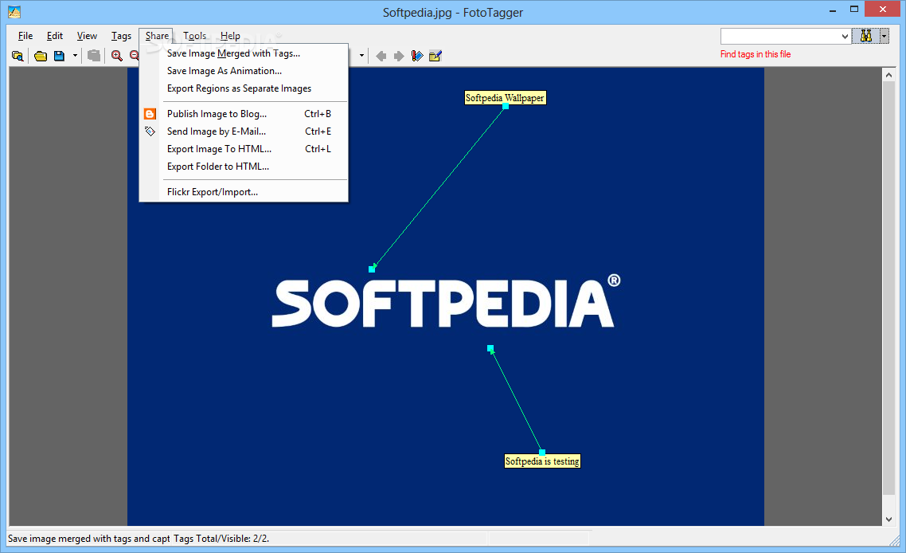Click inside the tag search input field
Screen dimensions: 906x553
tap(780, 37)
